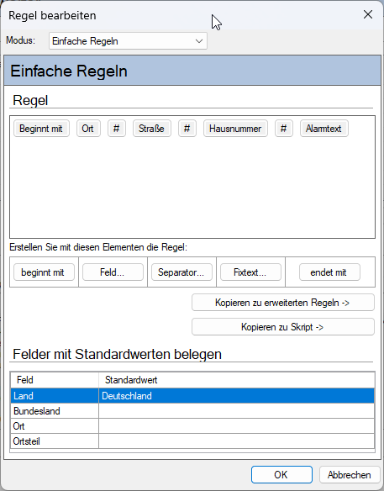Click the 'Fixtext...' button

(250, 272)
